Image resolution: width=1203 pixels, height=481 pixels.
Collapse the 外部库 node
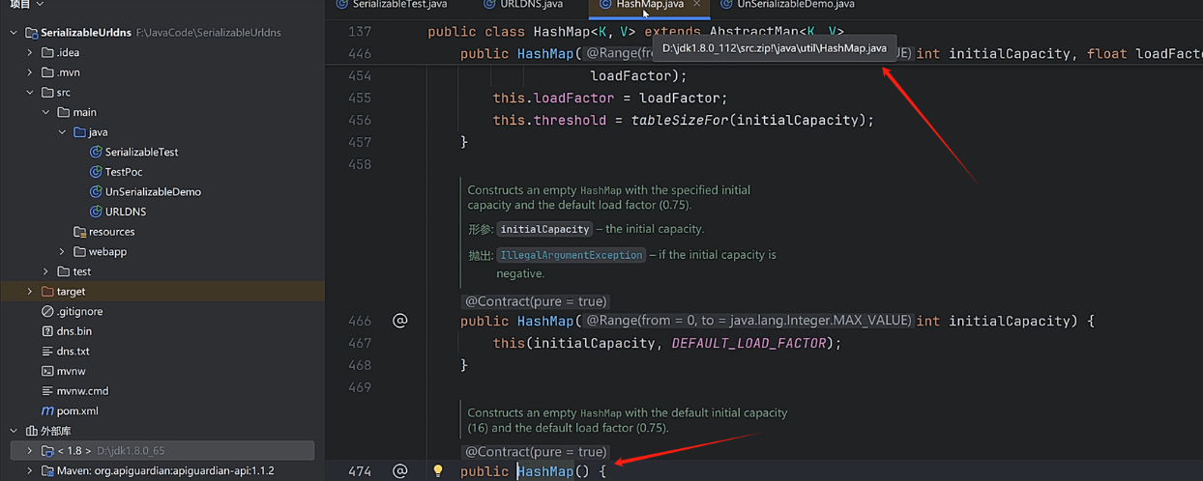click(14, 431)
